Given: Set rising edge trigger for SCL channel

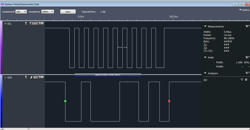Looking at the screenshot, I should tap(31, 24).
